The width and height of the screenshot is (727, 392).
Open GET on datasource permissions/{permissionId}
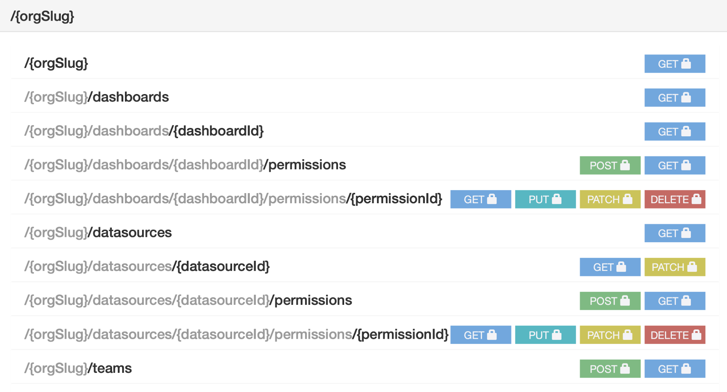tap(480, 335)
